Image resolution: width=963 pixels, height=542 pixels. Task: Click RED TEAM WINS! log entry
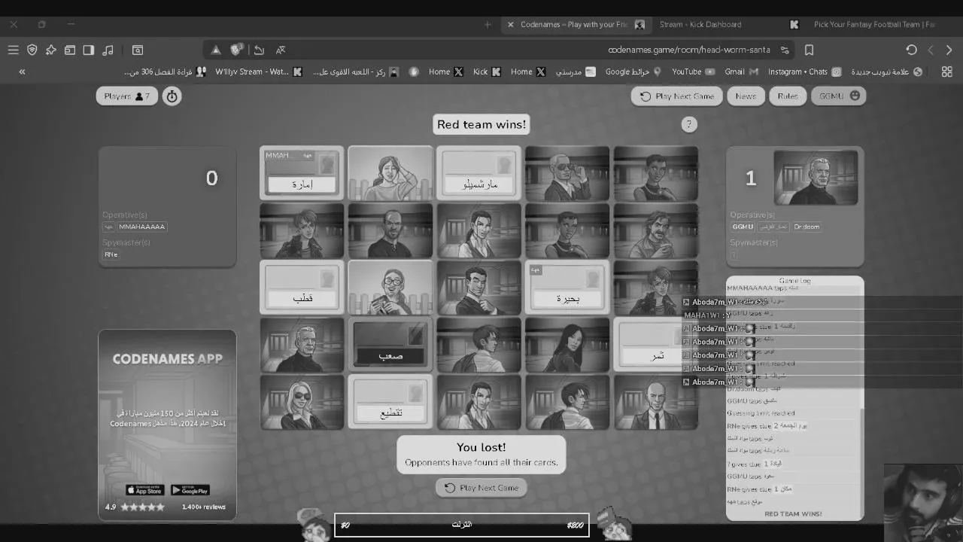(793, 513)
